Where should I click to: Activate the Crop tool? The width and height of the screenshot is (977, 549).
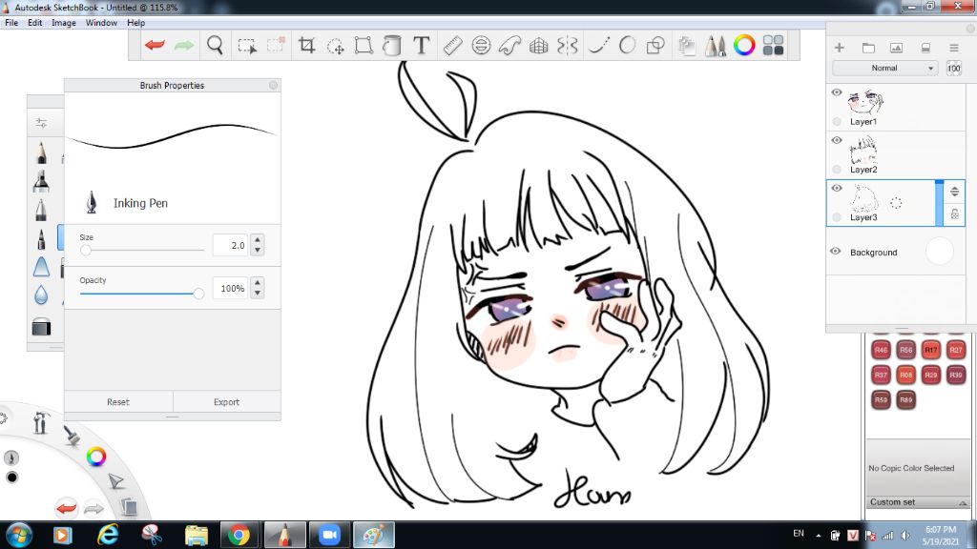point(306,45)
